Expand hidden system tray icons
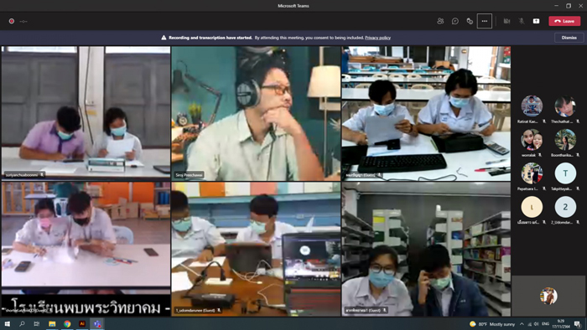 click(522, 324)
